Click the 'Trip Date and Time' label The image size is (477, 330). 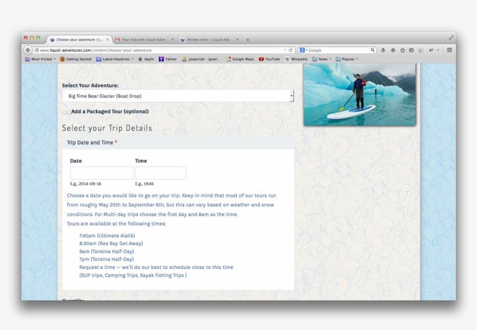(x=90, y=142)
